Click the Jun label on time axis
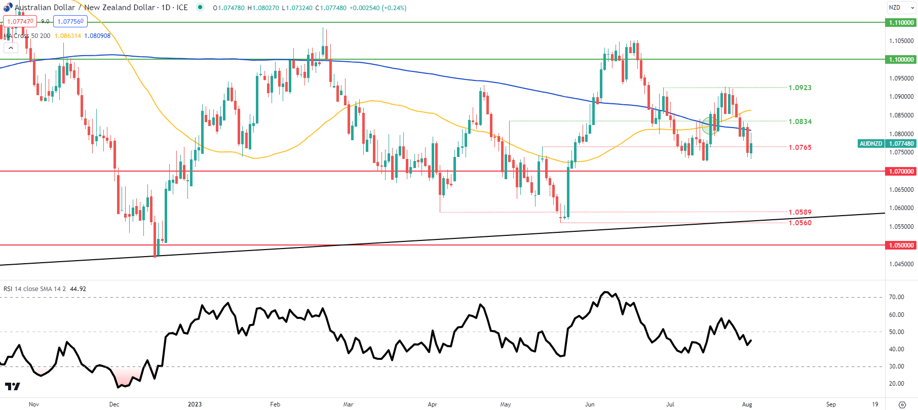Viewport: 918px width, 410px height. pyautogui.click(x=590, y=404)
